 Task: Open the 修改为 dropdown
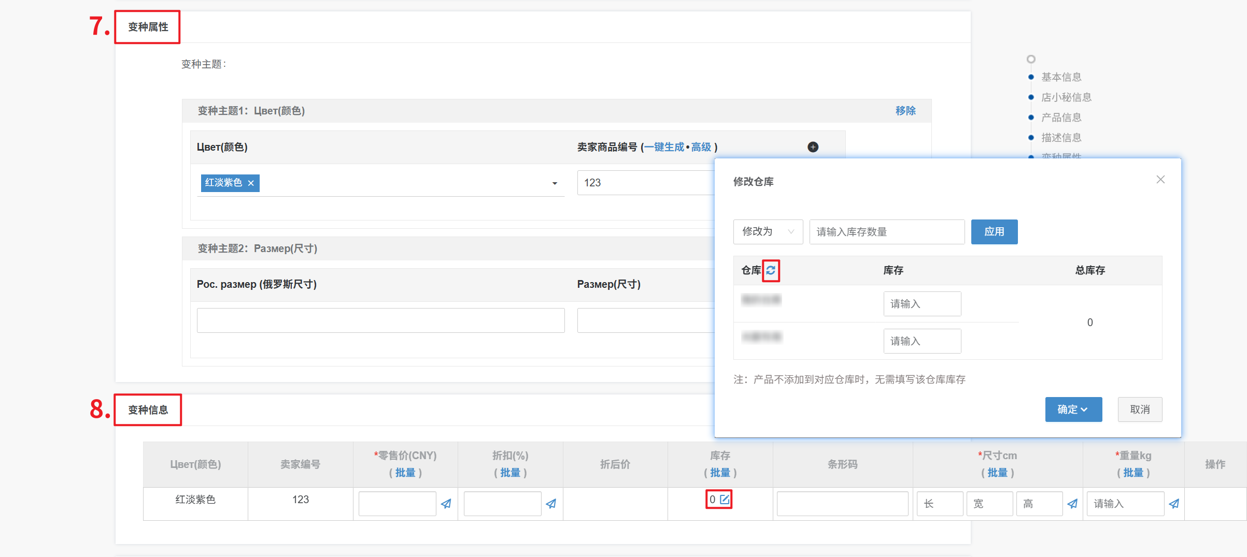click(x=768, y=232)
